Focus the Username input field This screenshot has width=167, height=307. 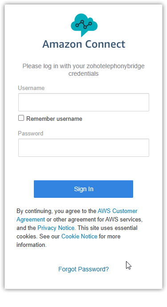pos(84,102)
